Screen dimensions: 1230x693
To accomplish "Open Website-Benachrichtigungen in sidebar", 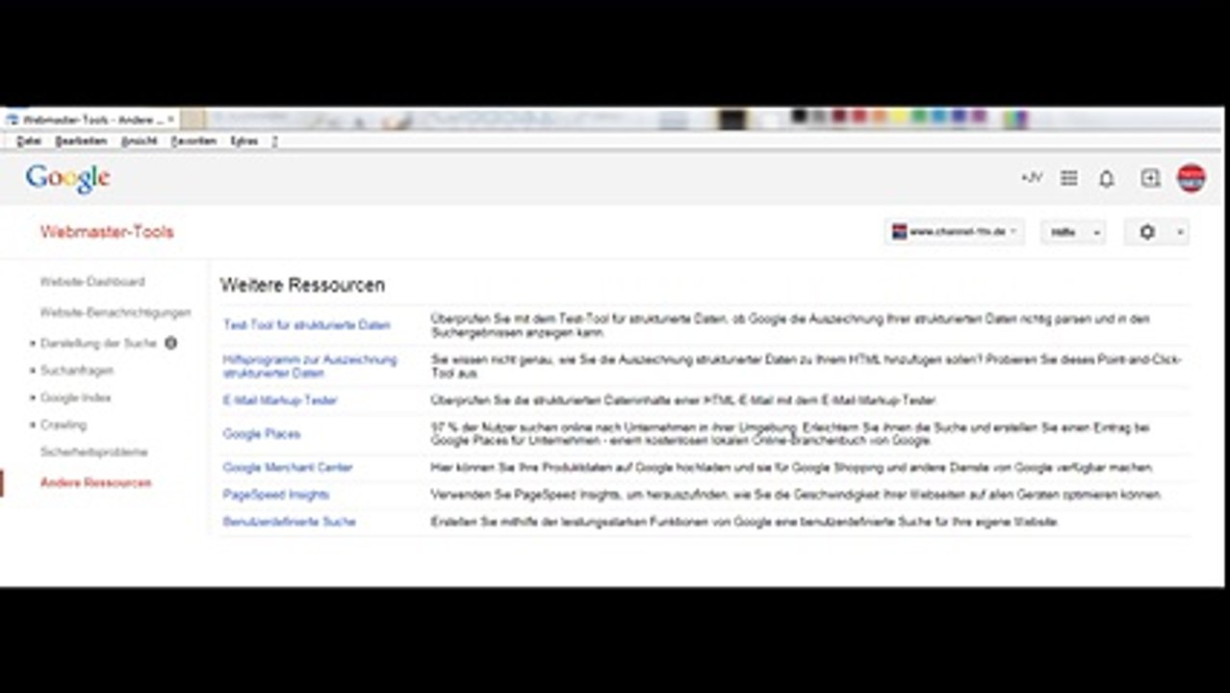I will (115, 313).
